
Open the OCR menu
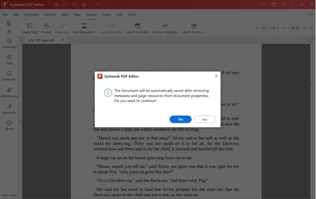[x=119, y=15]
